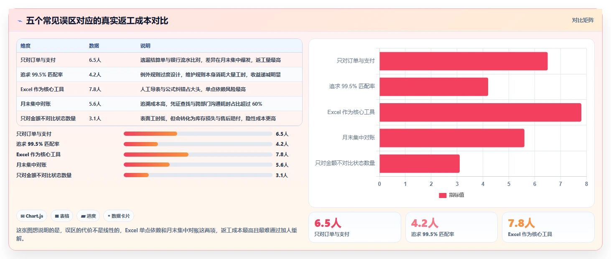Click the 数据 column header
The height and width of the screenshot is (259, 611).
[94, 46]
